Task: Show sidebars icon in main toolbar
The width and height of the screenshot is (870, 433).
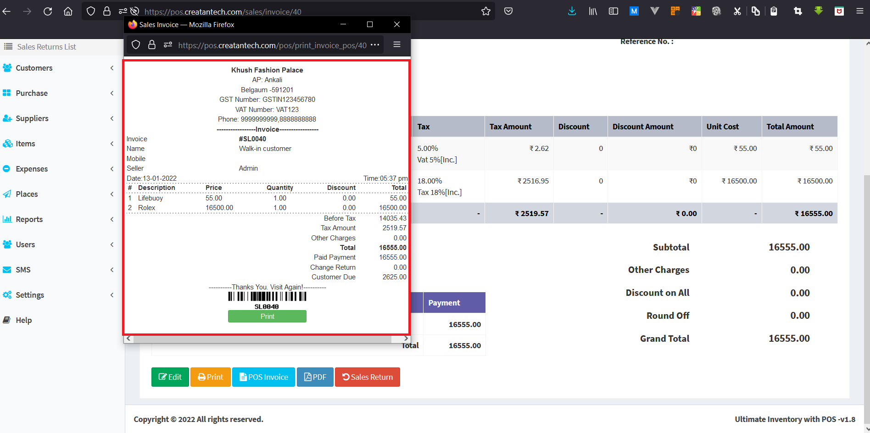Action: point(613,11)
